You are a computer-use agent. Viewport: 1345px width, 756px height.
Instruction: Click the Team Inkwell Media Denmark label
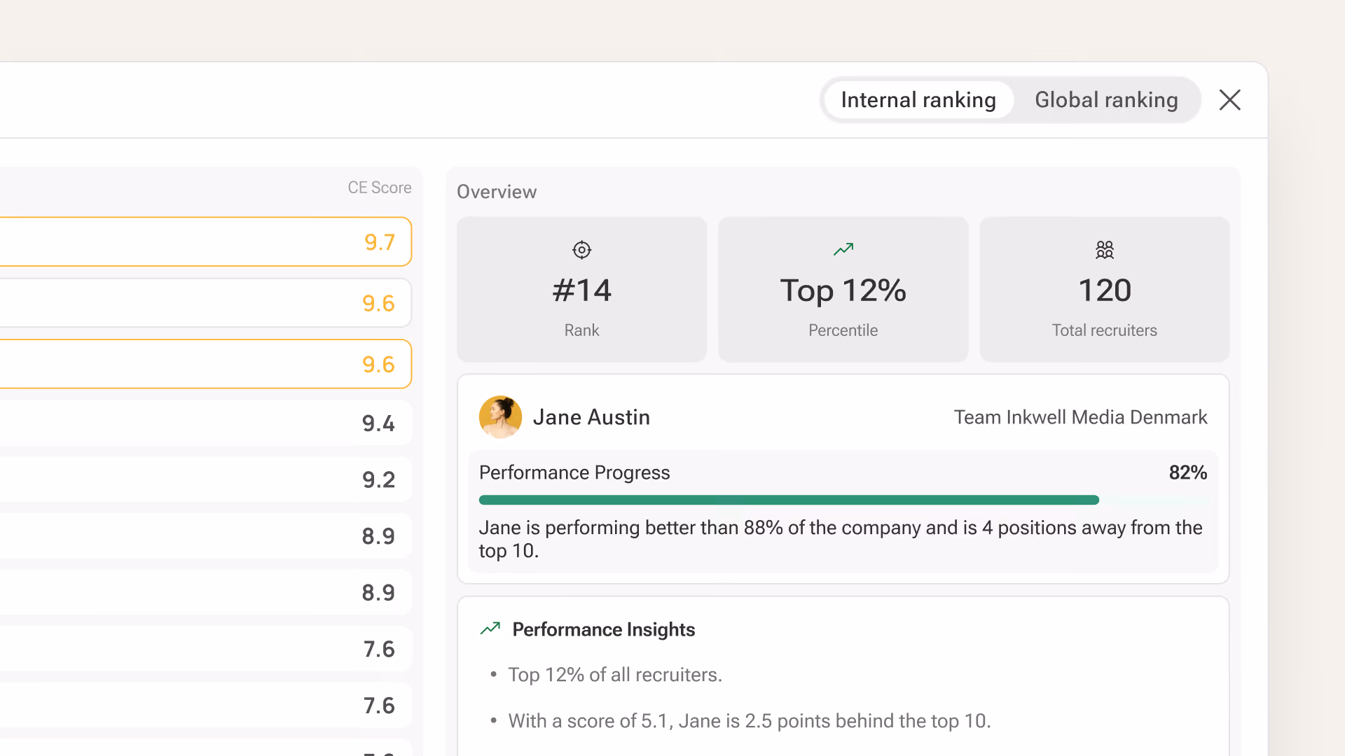pos(1080,417)
